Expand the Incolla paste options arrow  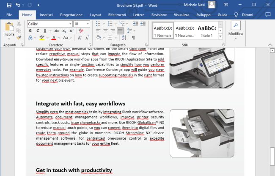click(9, 39)
